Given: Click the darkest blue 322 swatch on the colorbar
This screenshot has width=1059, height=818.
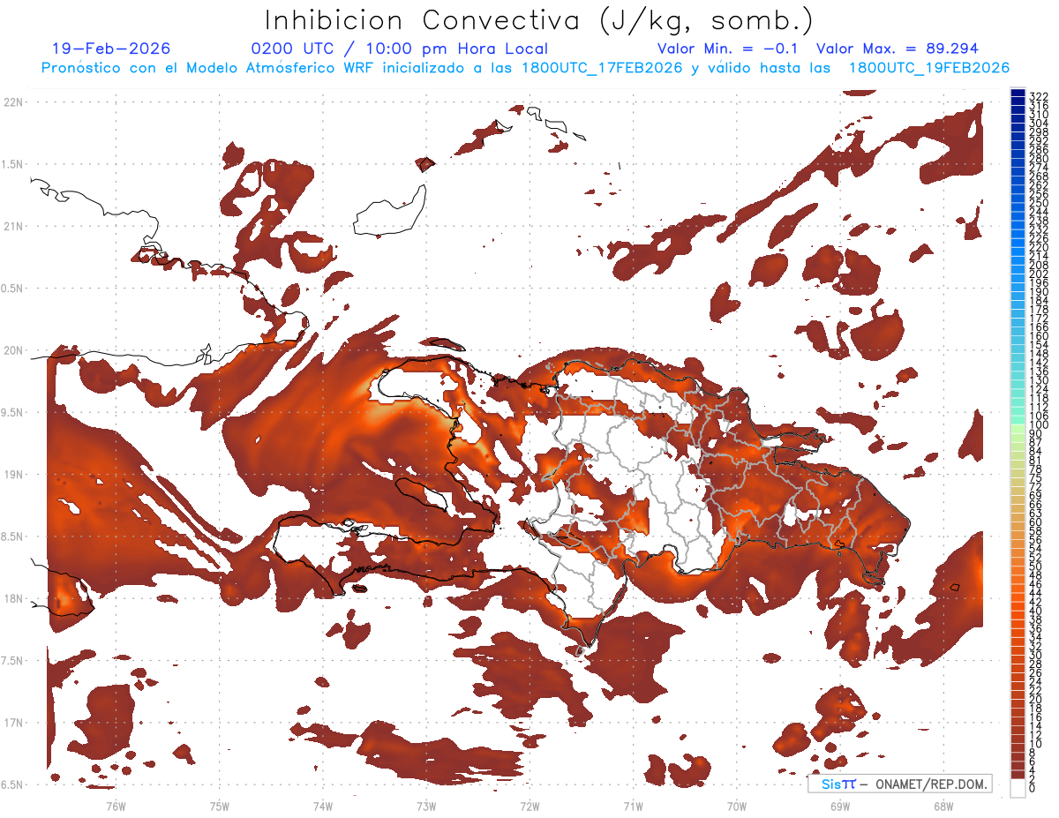Looking at the screenshot, I should 1018,94.
